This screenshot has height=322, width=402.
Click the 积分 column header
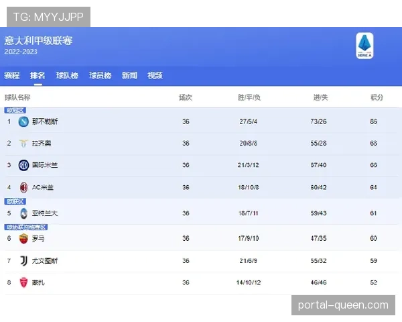pos(377,97)
